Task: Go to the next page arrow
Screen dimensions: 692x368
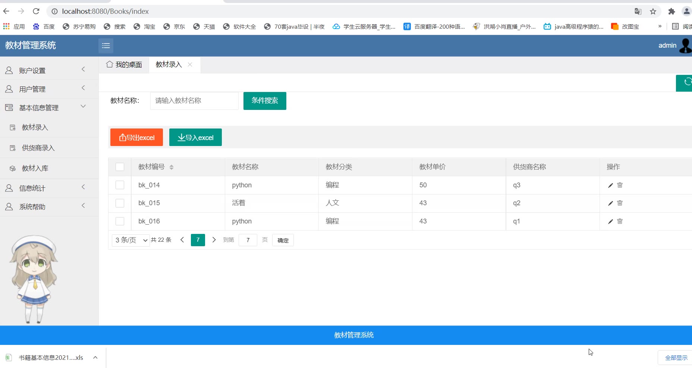Action: coord(214,240)
